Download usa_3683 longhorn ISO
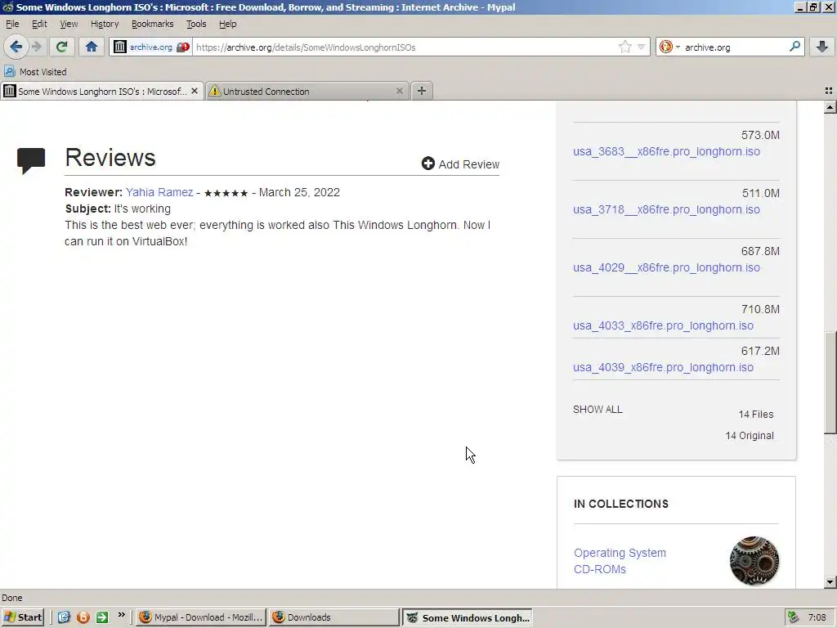This screenshot has height=628, width=837. [666, 151]
